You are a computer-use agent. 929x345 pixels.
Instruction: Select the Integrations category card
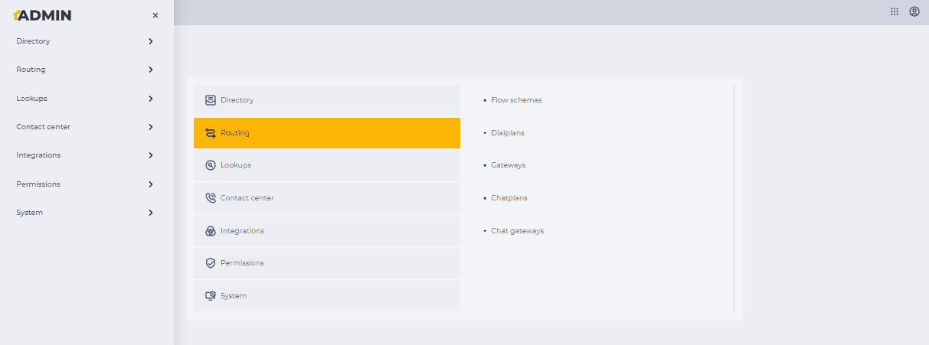click(x=327, y=230)
